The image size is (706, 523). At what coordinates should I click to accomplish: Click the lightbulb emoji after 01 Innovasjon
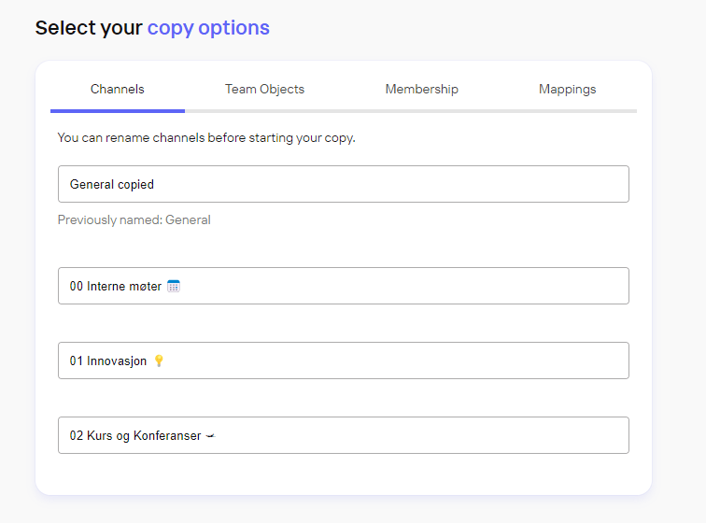tap(158, 360)
